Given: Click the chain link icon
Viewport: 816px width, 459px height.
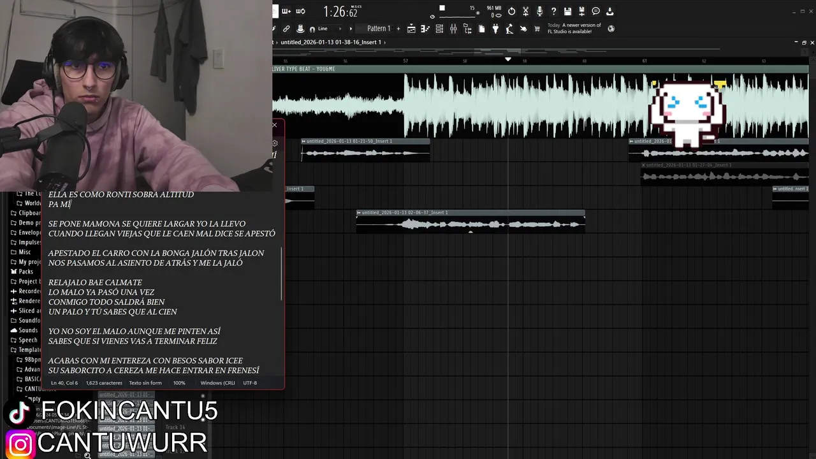Looking at the screenshot, I should coord(286,29).
